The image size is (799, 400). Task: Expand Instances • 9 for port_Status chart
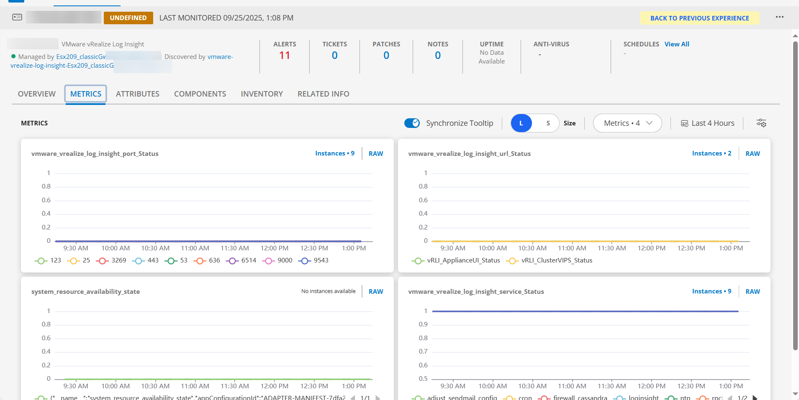(334, 153)
